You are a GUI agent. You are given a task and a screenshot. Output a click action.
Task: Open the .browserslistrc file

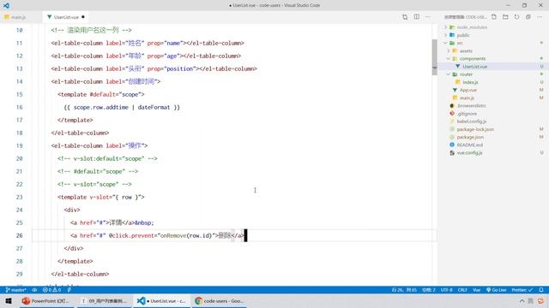pyautogui.click(x=471, y=106)
